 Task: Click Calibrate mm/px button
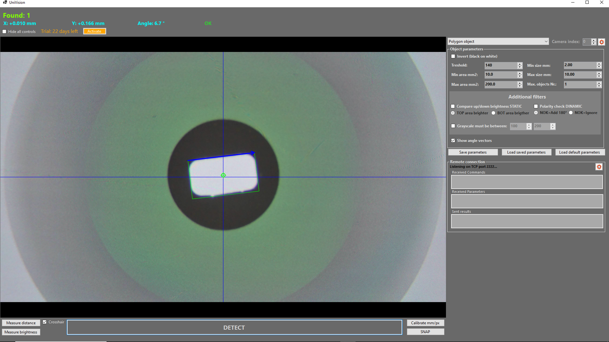click(425, 323)
